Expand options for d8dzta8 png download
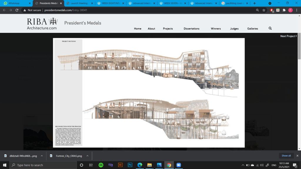 click(42, 156)
